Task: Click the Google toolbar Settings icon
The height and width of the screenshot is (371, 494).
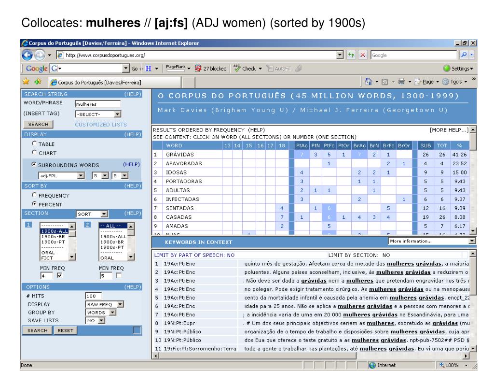Action: (446, 68)
